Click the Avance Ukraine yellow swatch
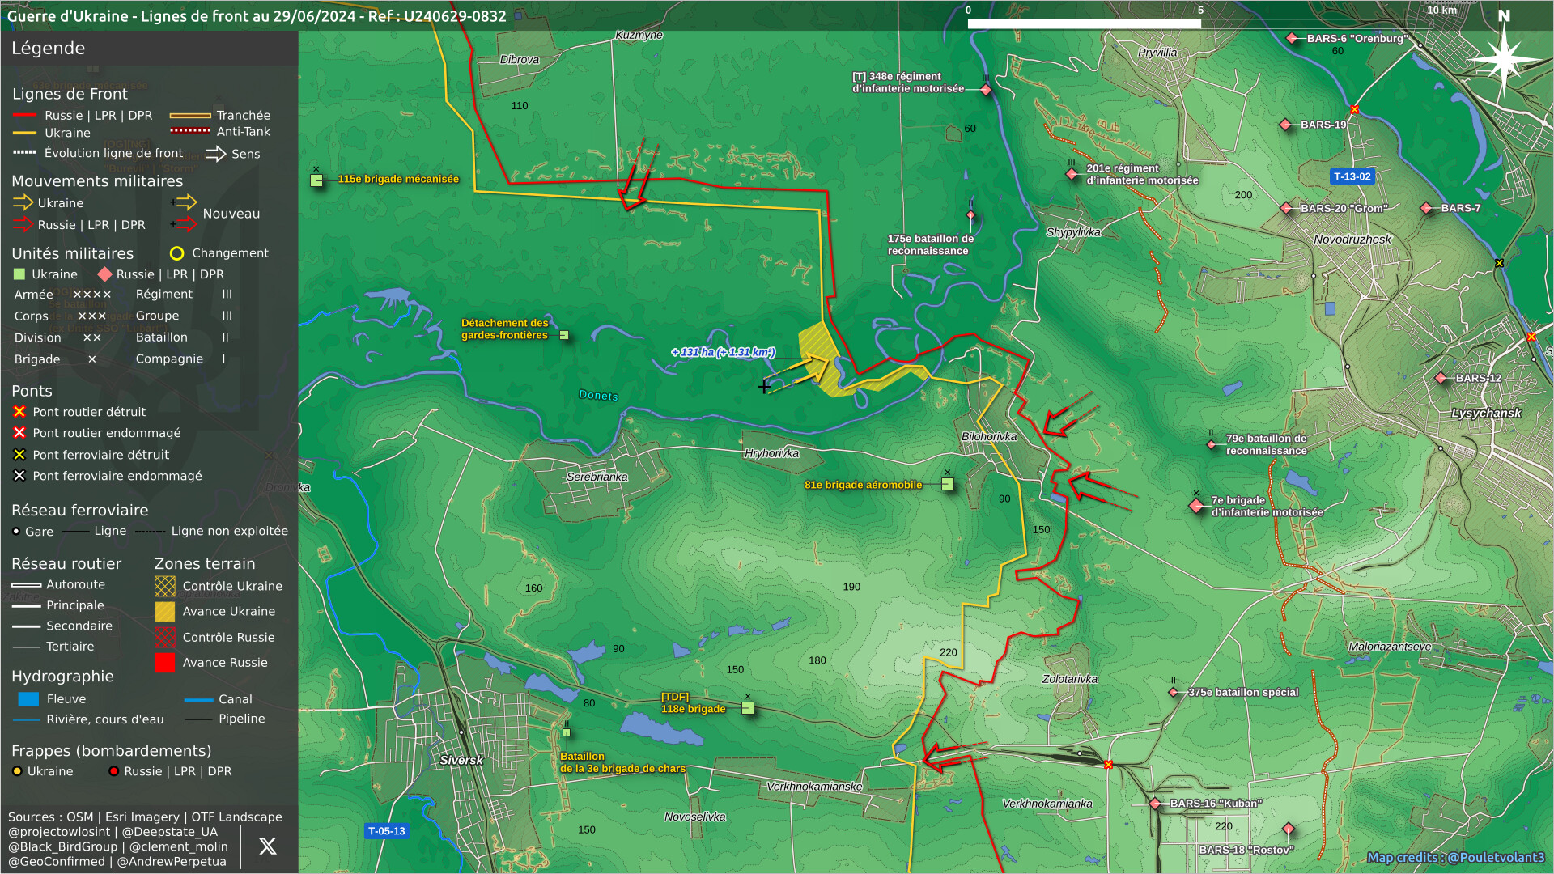Image resolution: width=1554 pixels, height=874 pixels. 164,612
